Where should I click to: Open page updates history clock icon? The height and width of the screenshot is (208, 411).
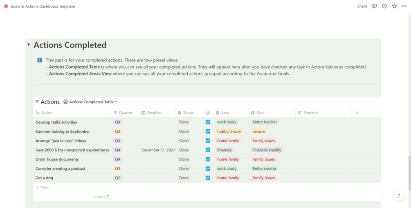(x=384, y=6)
